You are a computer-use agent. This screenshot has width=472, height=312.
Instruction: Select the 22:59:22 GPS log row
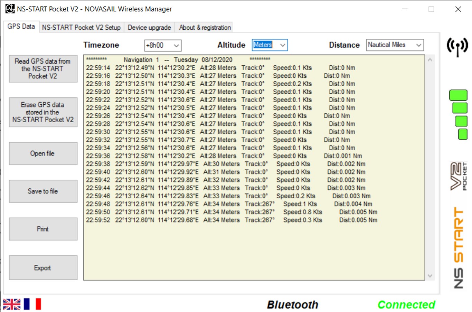220,100
